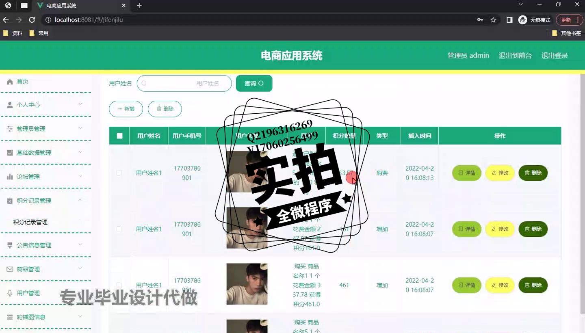Check the row with 461 points
Image resolution: width=585 pixels, height=333 pixels.
[x=119, y=285]
